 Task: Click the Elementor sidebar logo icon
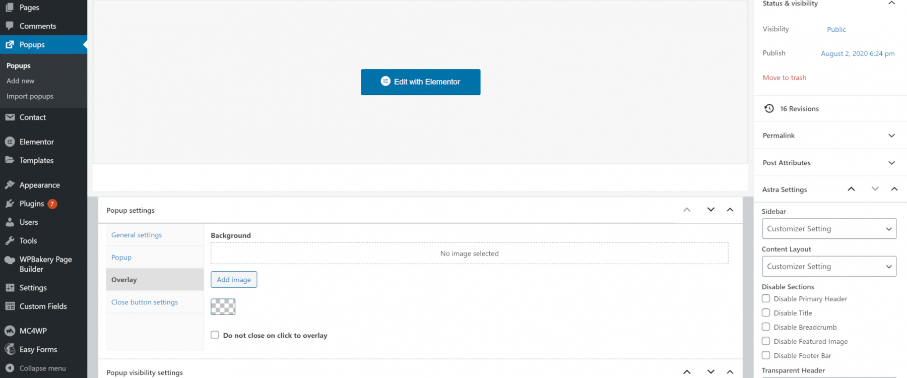click(10, 142)
